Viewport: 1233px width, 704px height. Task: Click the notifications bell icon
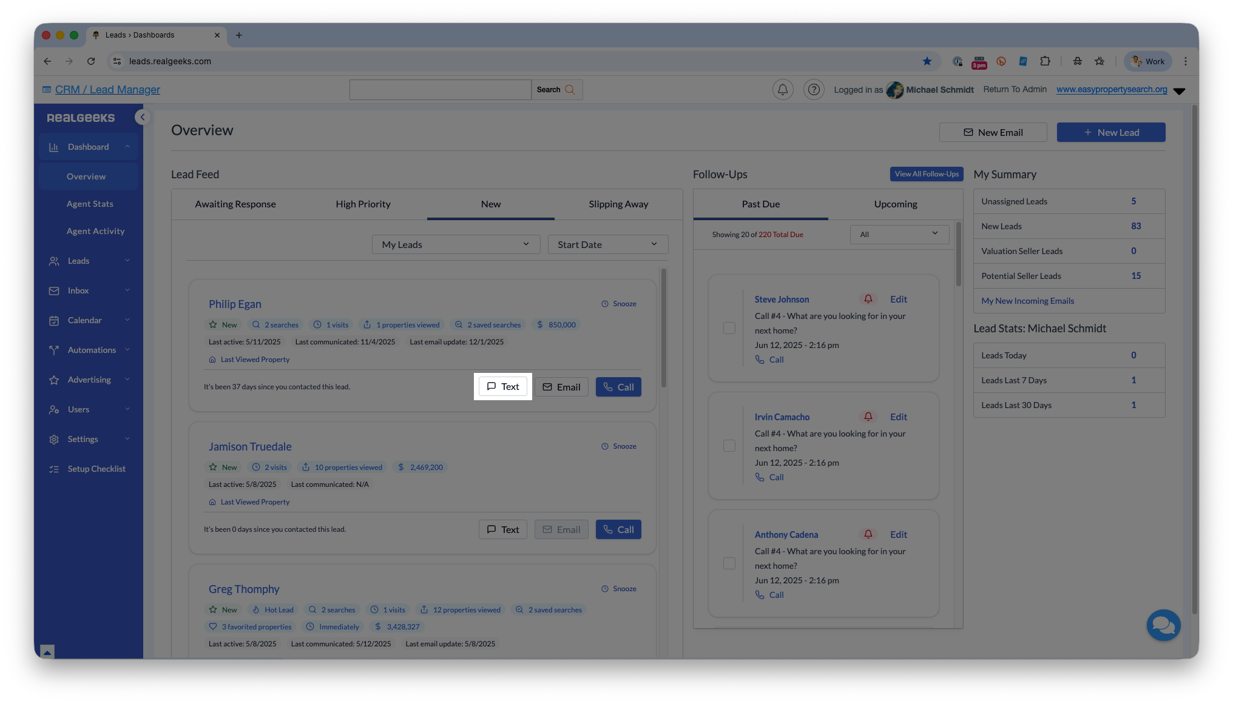783,90
